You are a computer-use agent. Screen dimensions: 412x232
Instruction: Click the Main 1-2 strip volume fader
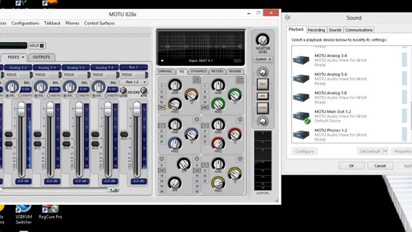coord(136,109)
